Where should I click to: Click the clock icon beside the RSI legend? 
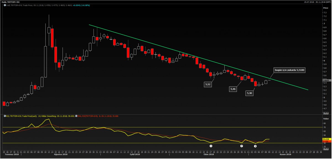coord(4,116)
